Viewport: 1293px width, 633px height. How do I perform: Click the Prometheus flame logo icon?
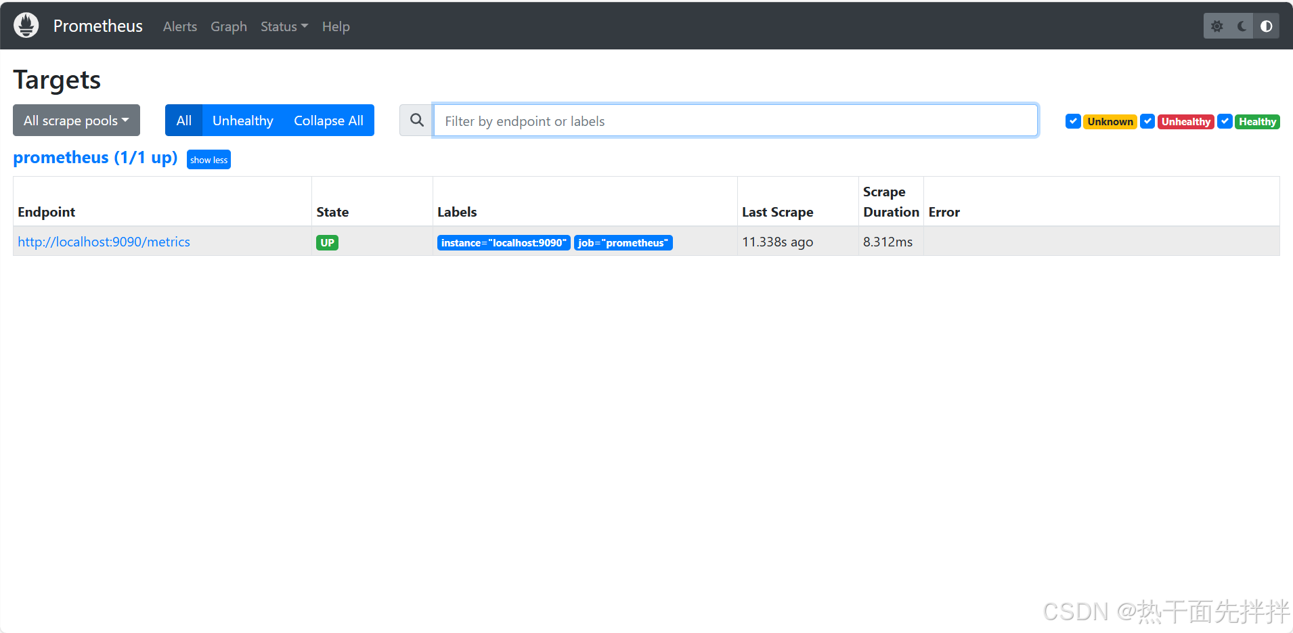pyautogui.click(x=26, y=26)
